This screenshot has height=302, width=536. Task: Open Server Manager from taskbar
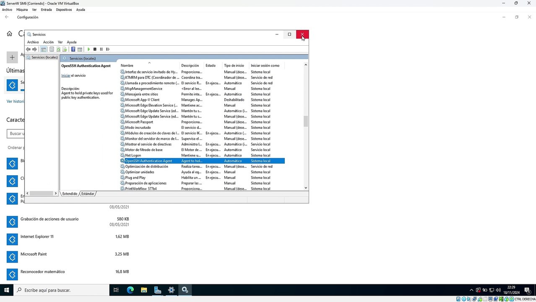pyautogui.click(x=158, y=290)
